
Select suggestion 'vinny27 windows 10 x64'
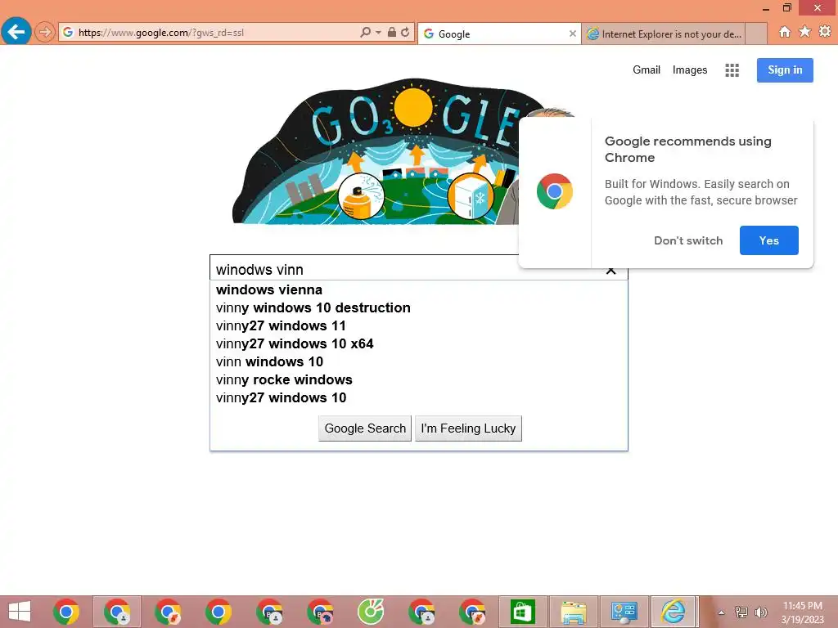[x=418, y=344]
